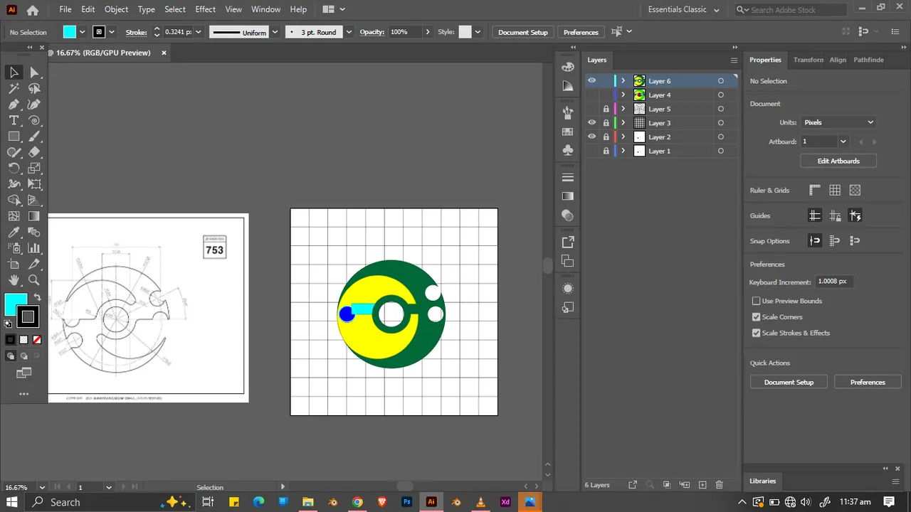Select the Rotate tool
Image resolution: width=911 pixels, height=512 pixels.
pyautogui.click(x=14, y=169)
